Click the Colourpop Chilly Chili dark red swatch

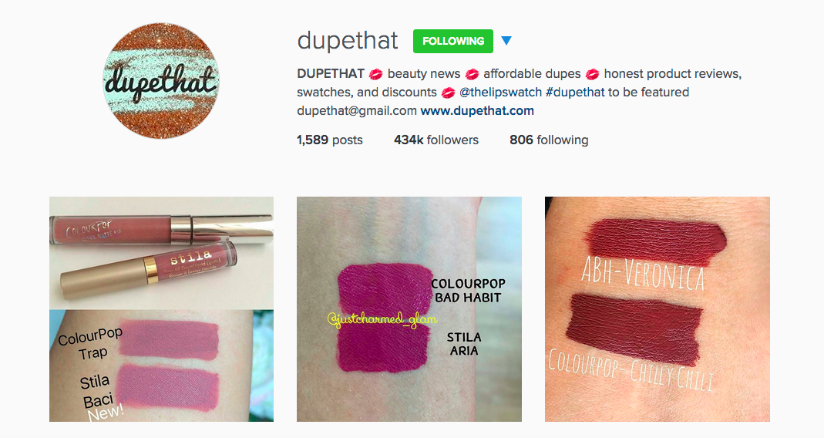[634, 328]
